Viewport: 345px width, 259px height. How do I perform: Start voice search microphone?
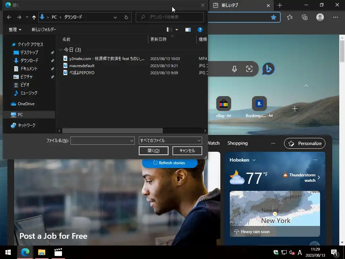pos(234,69)
